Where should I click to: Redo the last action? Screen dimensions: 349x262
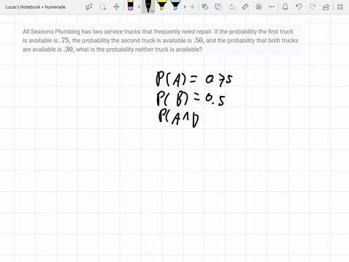[313, 7]
